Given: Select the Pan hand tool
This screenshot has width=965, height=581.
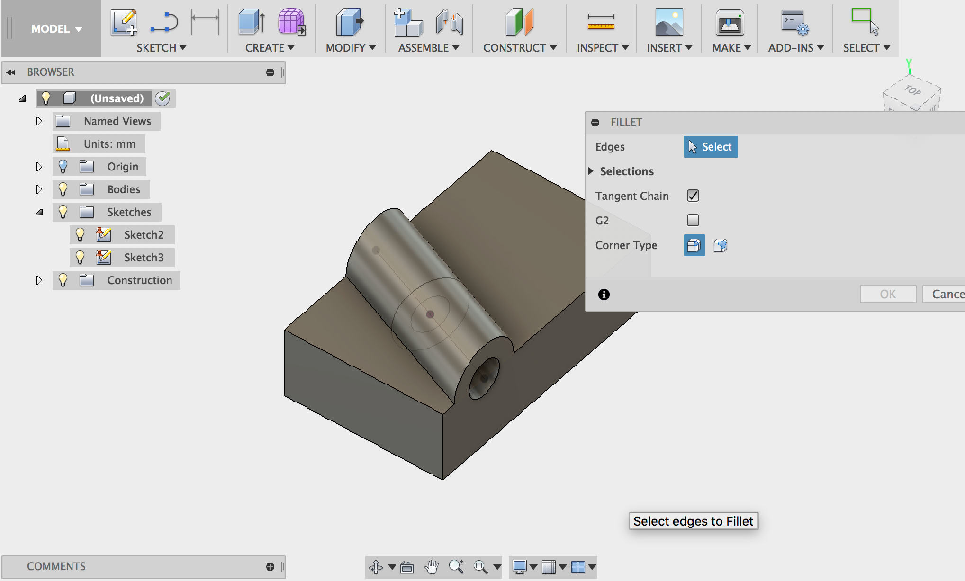Looking at the screenshot, I should point(431,567).
